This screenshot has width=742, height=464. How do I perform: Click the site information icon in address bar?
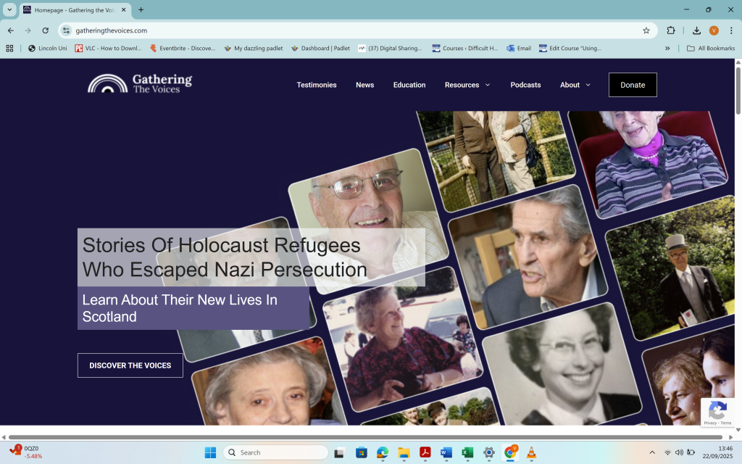click(x=67, y=30)
